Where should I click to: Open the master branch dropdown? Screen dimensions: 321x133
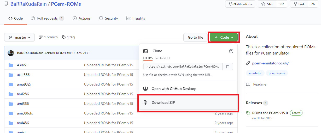click(x=19, y=37)
